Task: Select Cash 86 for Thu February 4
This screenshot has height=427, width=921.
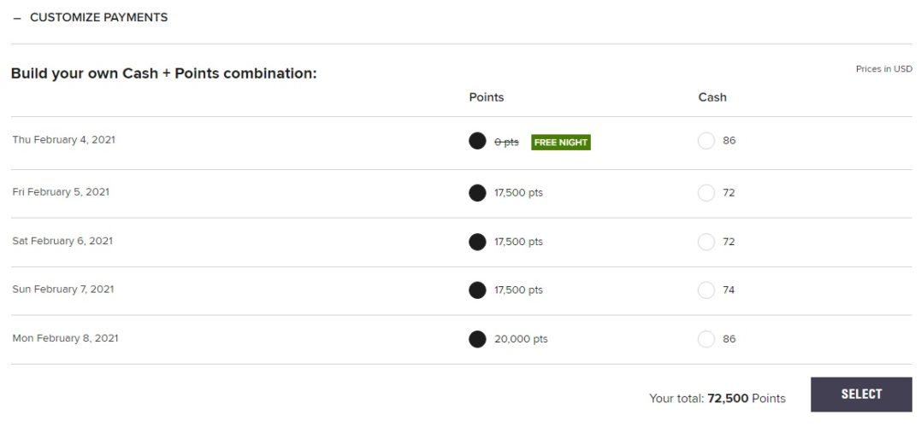Action: [706, 141]
